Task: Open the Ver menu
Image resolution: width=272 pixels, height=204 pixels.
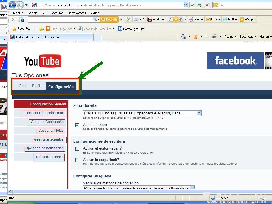Action: [x=44, y=13]
